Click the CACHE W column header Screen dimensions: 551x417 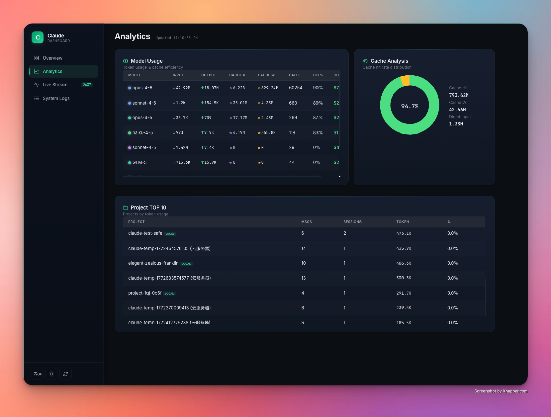(266, 75)
